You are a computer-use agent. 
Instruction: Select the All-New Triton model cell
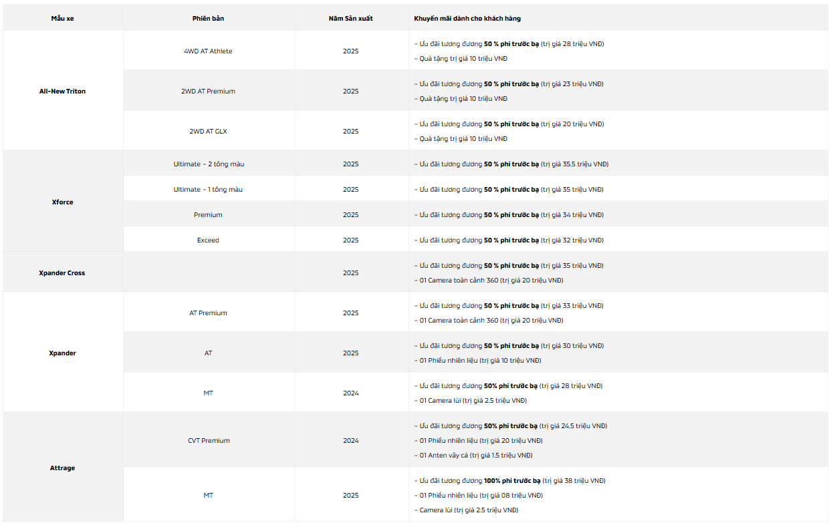[x=63, y=91]
